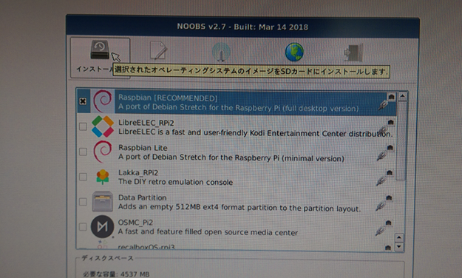
Task: Enable the Lakka_RPi2 checkbox
Action: coord(83,177)
